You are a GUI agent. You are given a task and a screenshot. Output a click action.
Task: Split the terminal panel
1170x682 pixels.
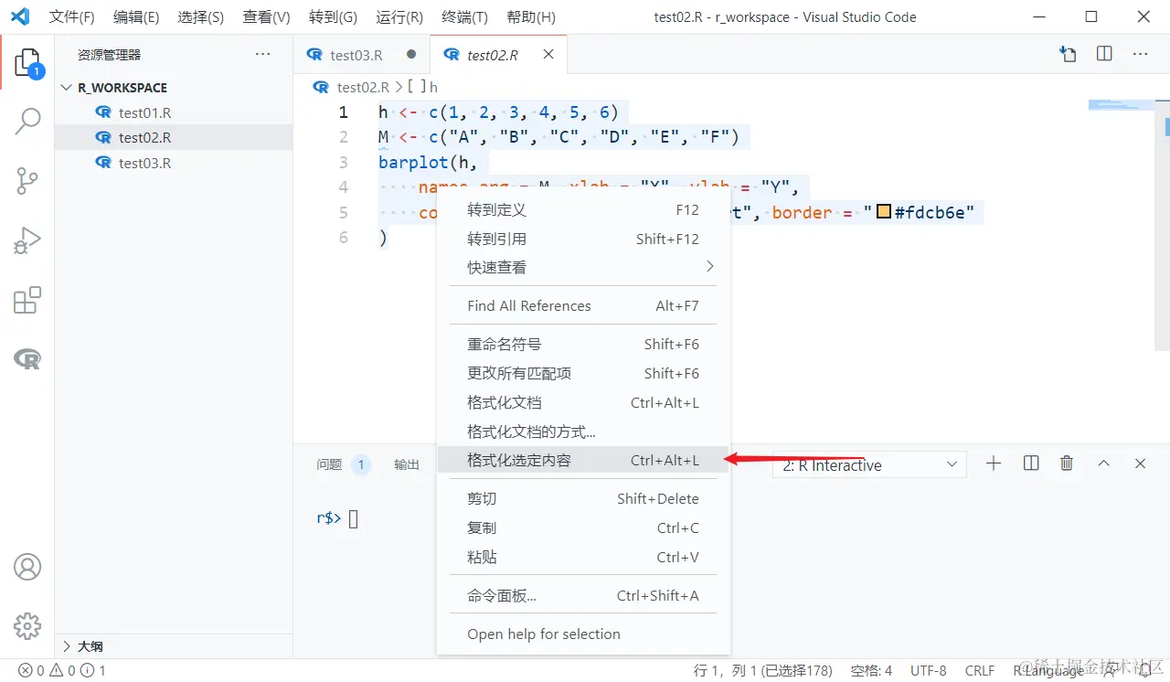(x=1031, y=464)
